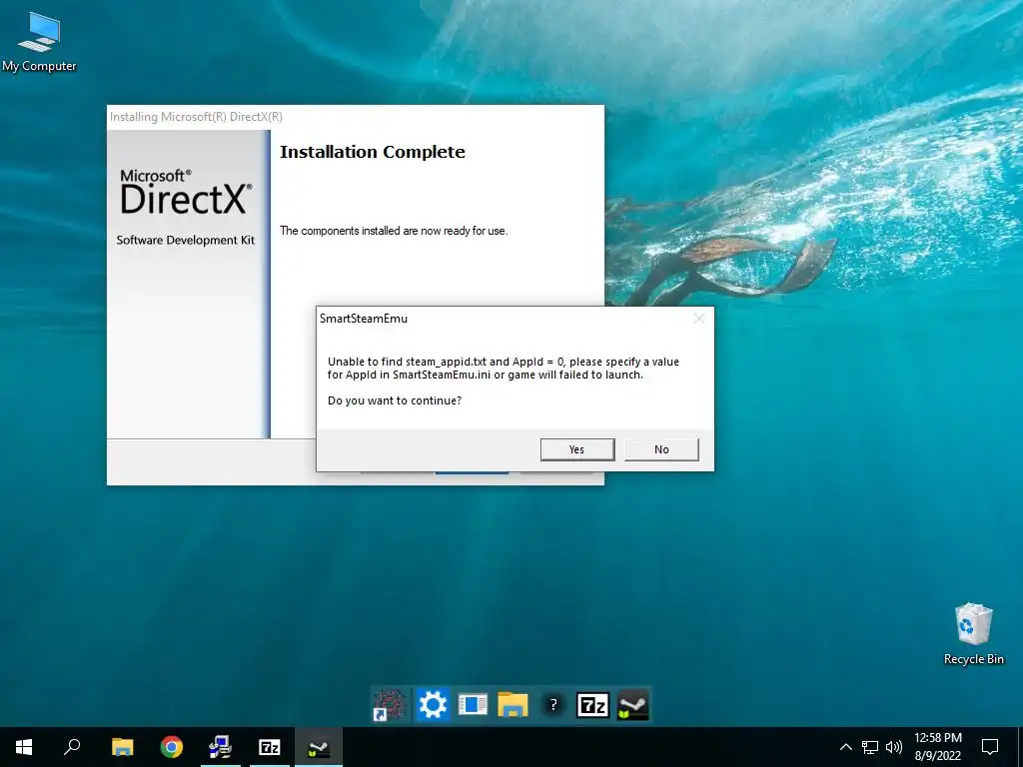Open the Windows Start menu
1023x767 pixels.
point(24,747)
